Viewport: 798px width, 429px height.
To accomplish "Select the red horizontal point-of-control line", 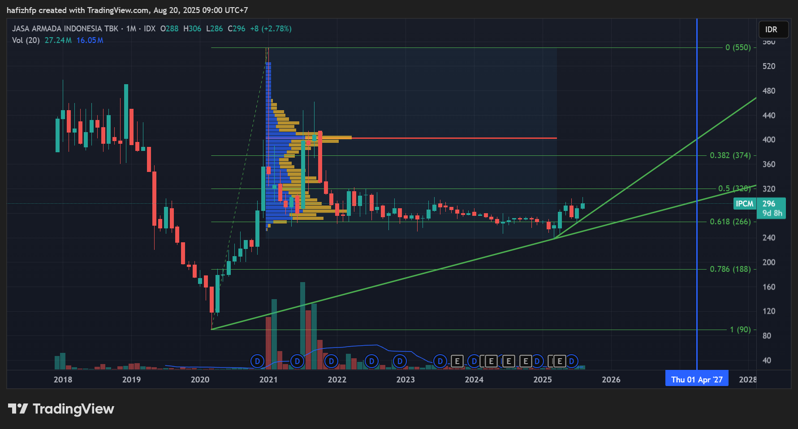I will click(x=453, y=138).
